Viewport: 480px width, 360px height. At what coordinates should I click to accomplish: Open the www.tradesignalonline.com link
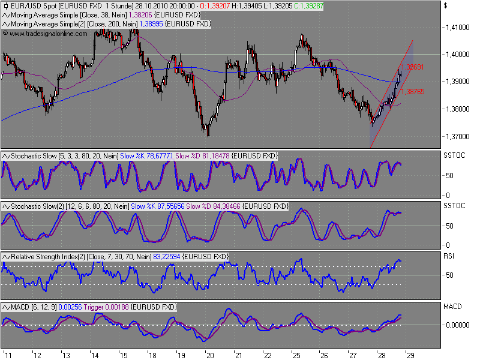click(x=49, y=34)
